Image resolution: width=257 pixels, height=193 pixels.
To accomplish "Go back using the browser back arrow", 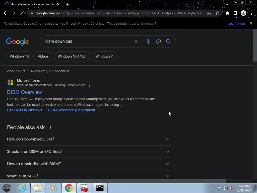I will (x=6, y=13).
